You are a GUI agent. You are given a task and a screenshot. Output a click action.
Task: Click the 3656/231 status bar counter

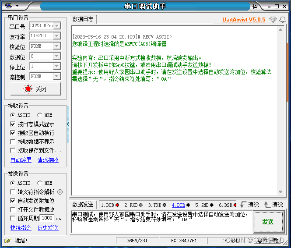137,241
